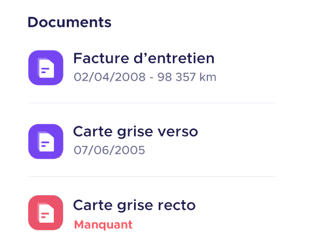Open the purple Facture d'entretien document icon
This screenshot has width=323, height=248.
pyautogui.click(x=46, y=68)
